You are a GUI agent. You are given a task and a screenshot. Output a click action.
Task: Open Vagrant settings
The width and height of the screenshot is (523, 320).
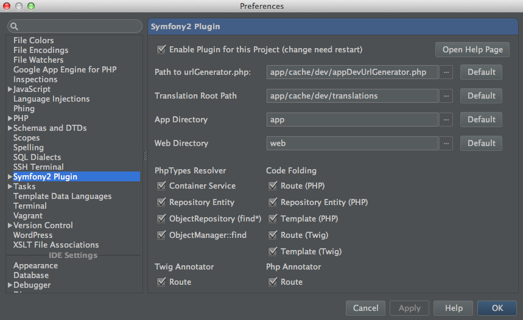click(x=28, y=216)
